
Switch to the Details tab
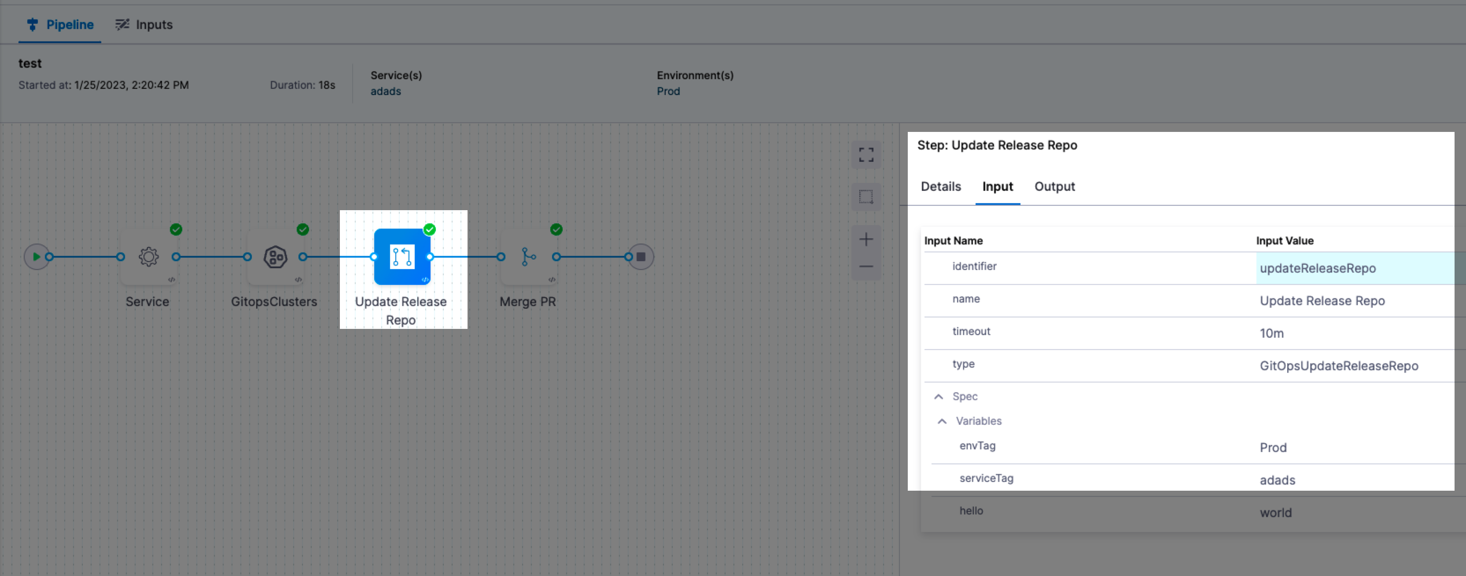[940, 186]
